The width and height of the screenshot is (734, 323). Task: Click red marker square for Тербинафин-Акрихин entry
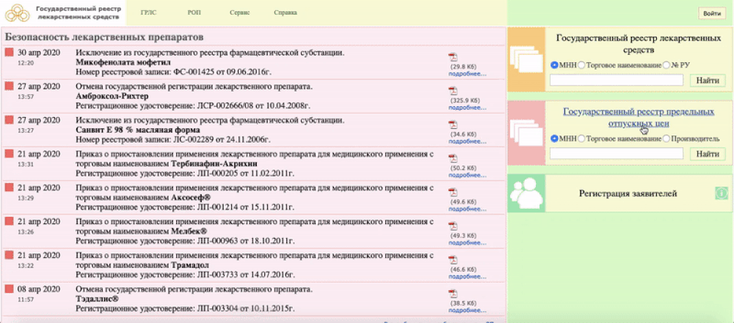coord(9,154)
